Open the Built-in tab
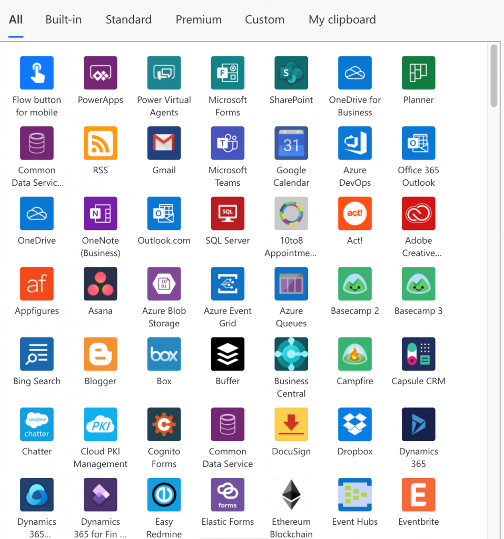This screenshot has width=504, height=539. (63, 19)
